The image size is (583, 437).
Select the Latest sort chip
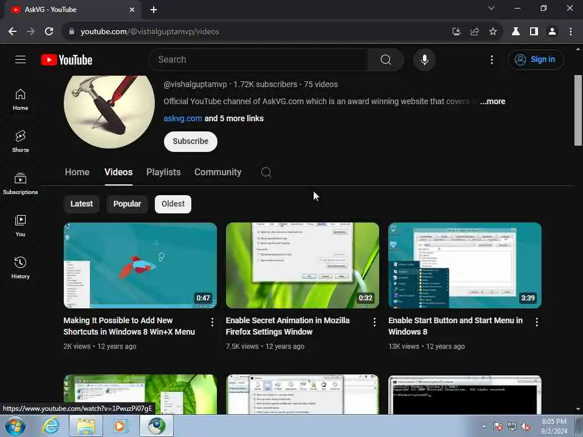click(x=82, y=204)
